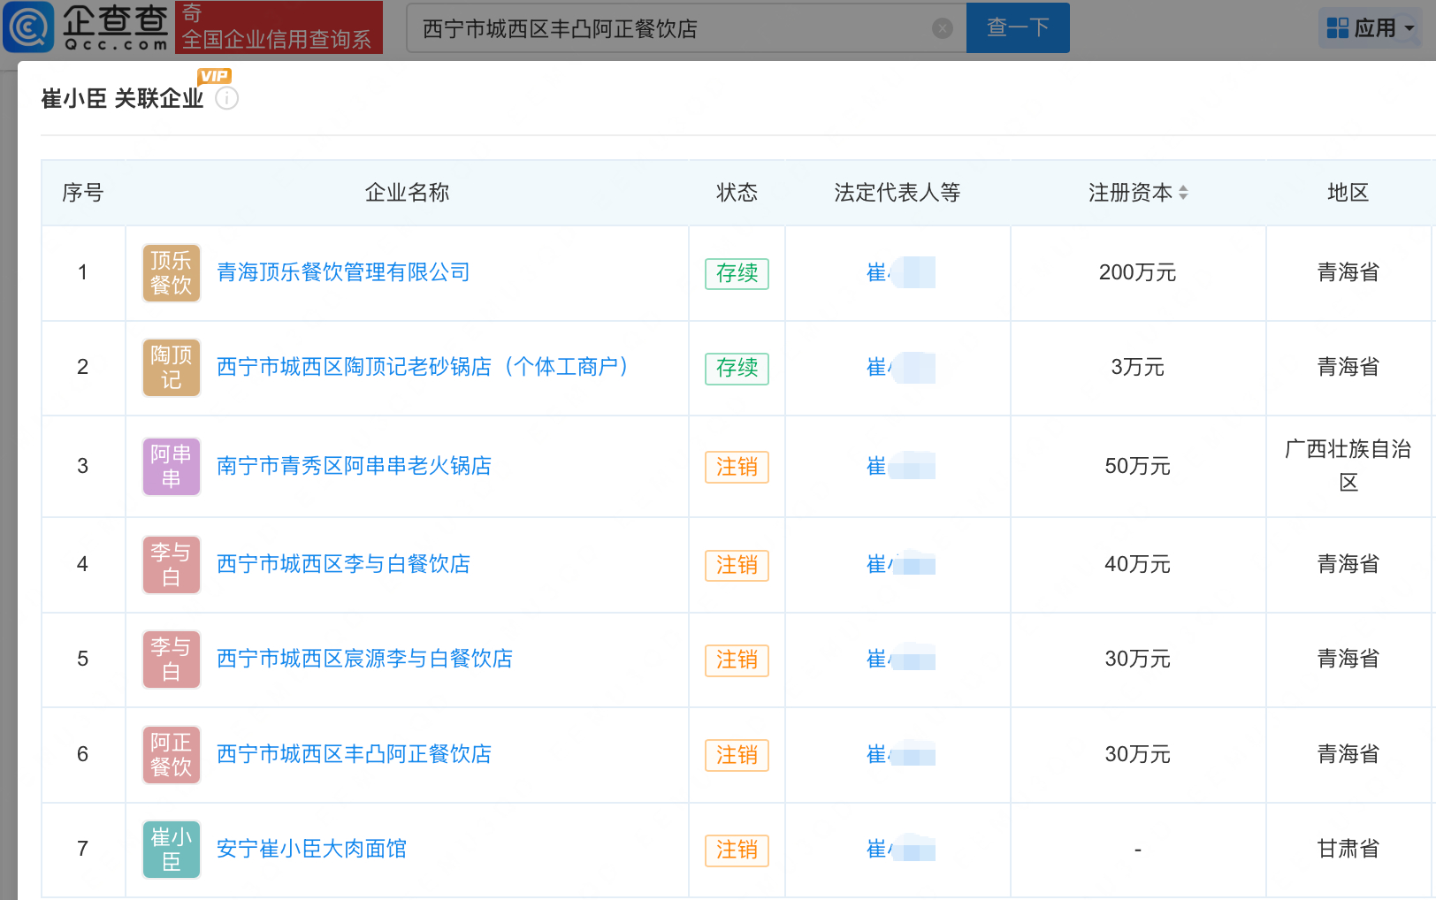Image resolution: width=1436 pixels, height=900 pixels.
Task: Click the 50万元 registered capital cell
Action: pyautogui.click(x=1137, y=466)
